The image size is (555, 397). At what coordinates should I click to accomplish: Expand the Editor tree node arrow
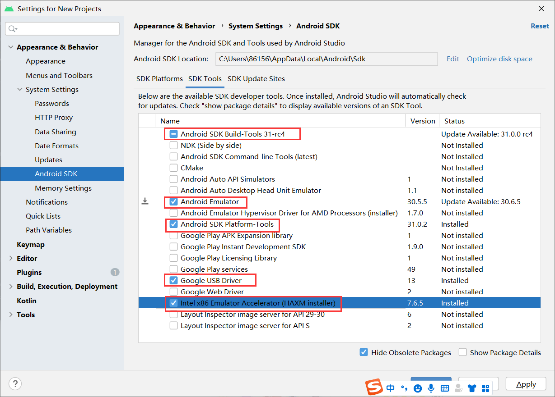pyautogui.click(x=11, y=258)
